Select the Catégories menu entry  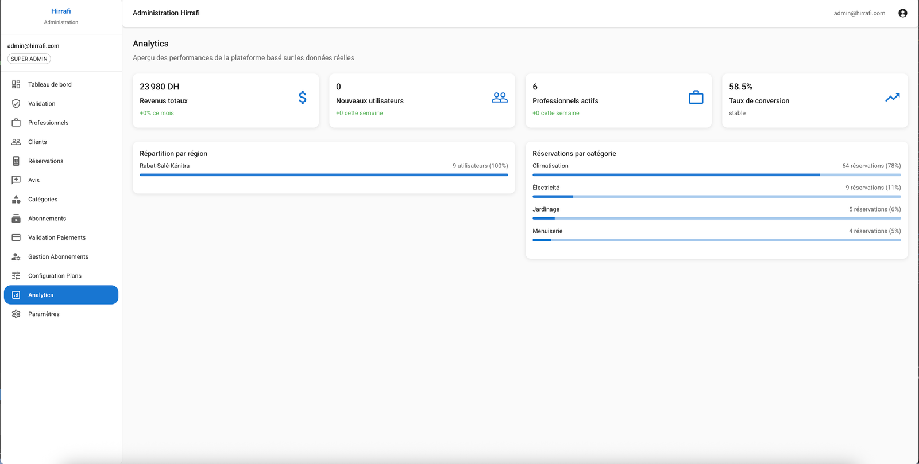point(61,199)
